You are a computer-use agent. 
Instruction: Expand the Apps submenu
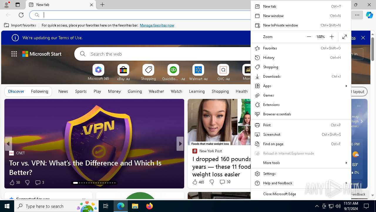click(301, 86)
